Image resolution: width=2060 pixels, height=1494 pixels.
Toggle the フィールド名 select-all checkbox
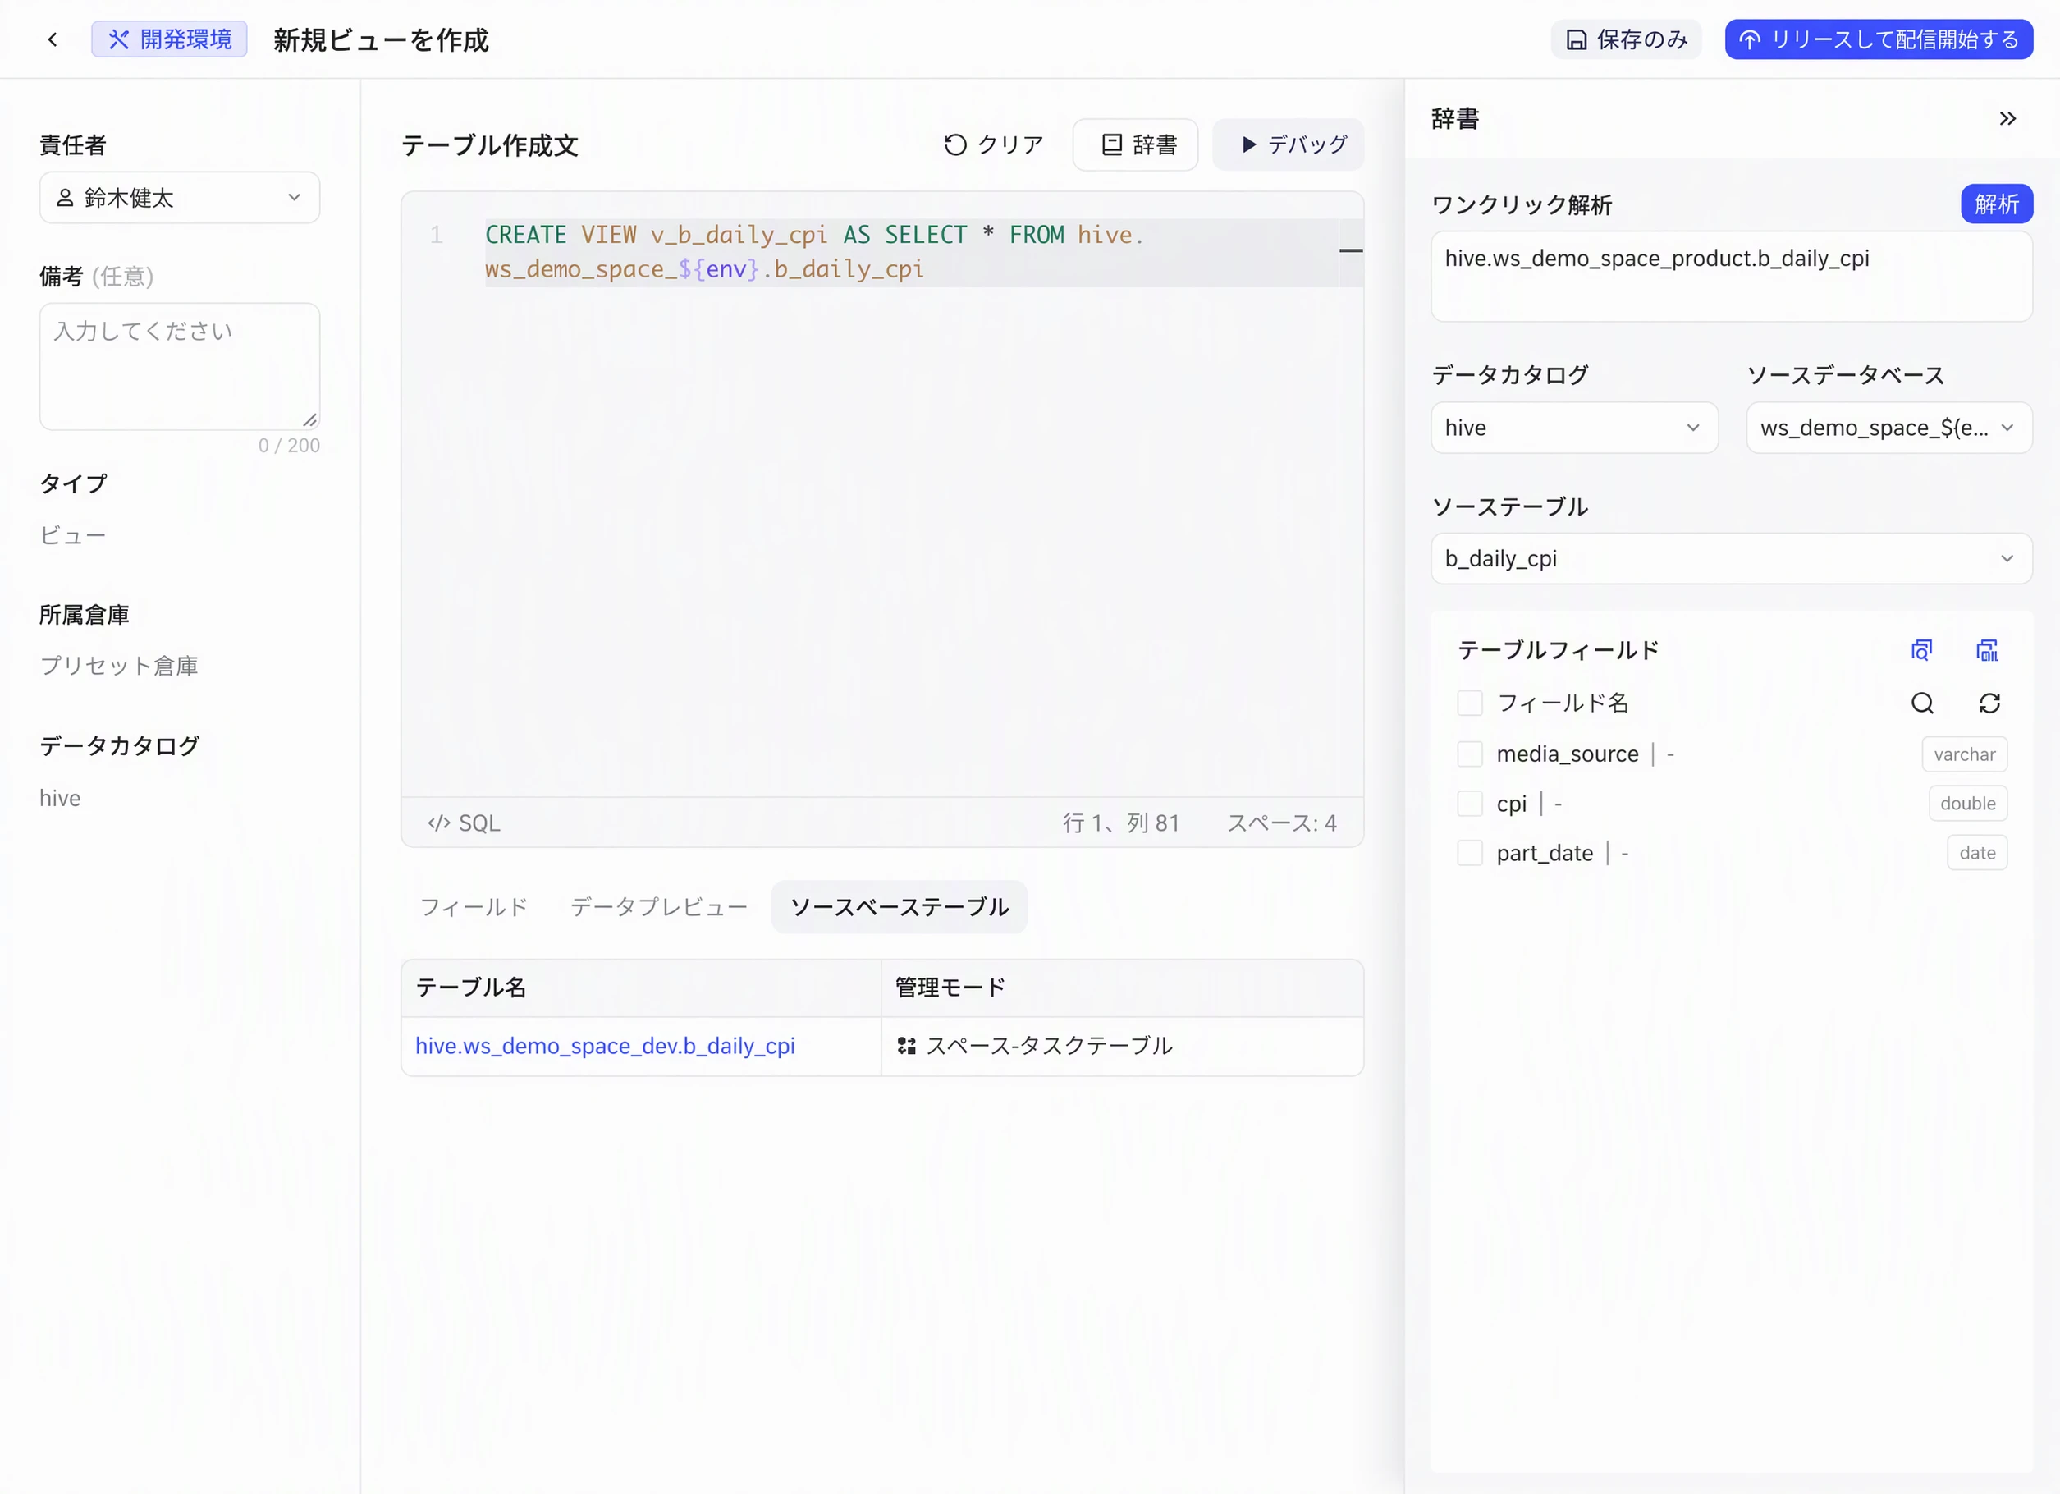tap(1470, 703)
